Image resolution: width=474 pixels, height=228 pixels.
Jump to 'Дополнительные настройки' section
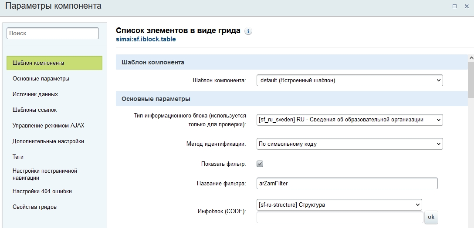(x=48, y=141)
